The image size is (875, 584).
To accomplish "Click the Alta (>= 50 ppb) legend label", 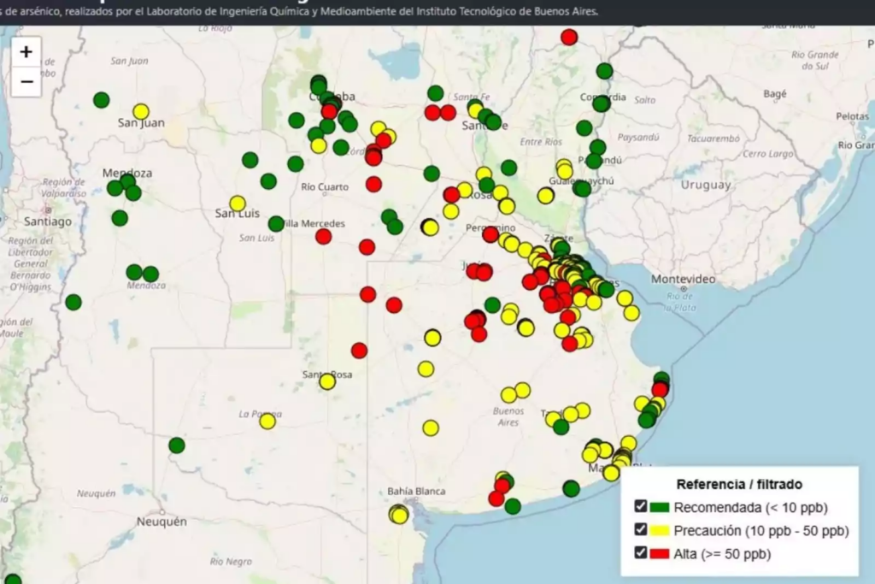I will point(722,553).
